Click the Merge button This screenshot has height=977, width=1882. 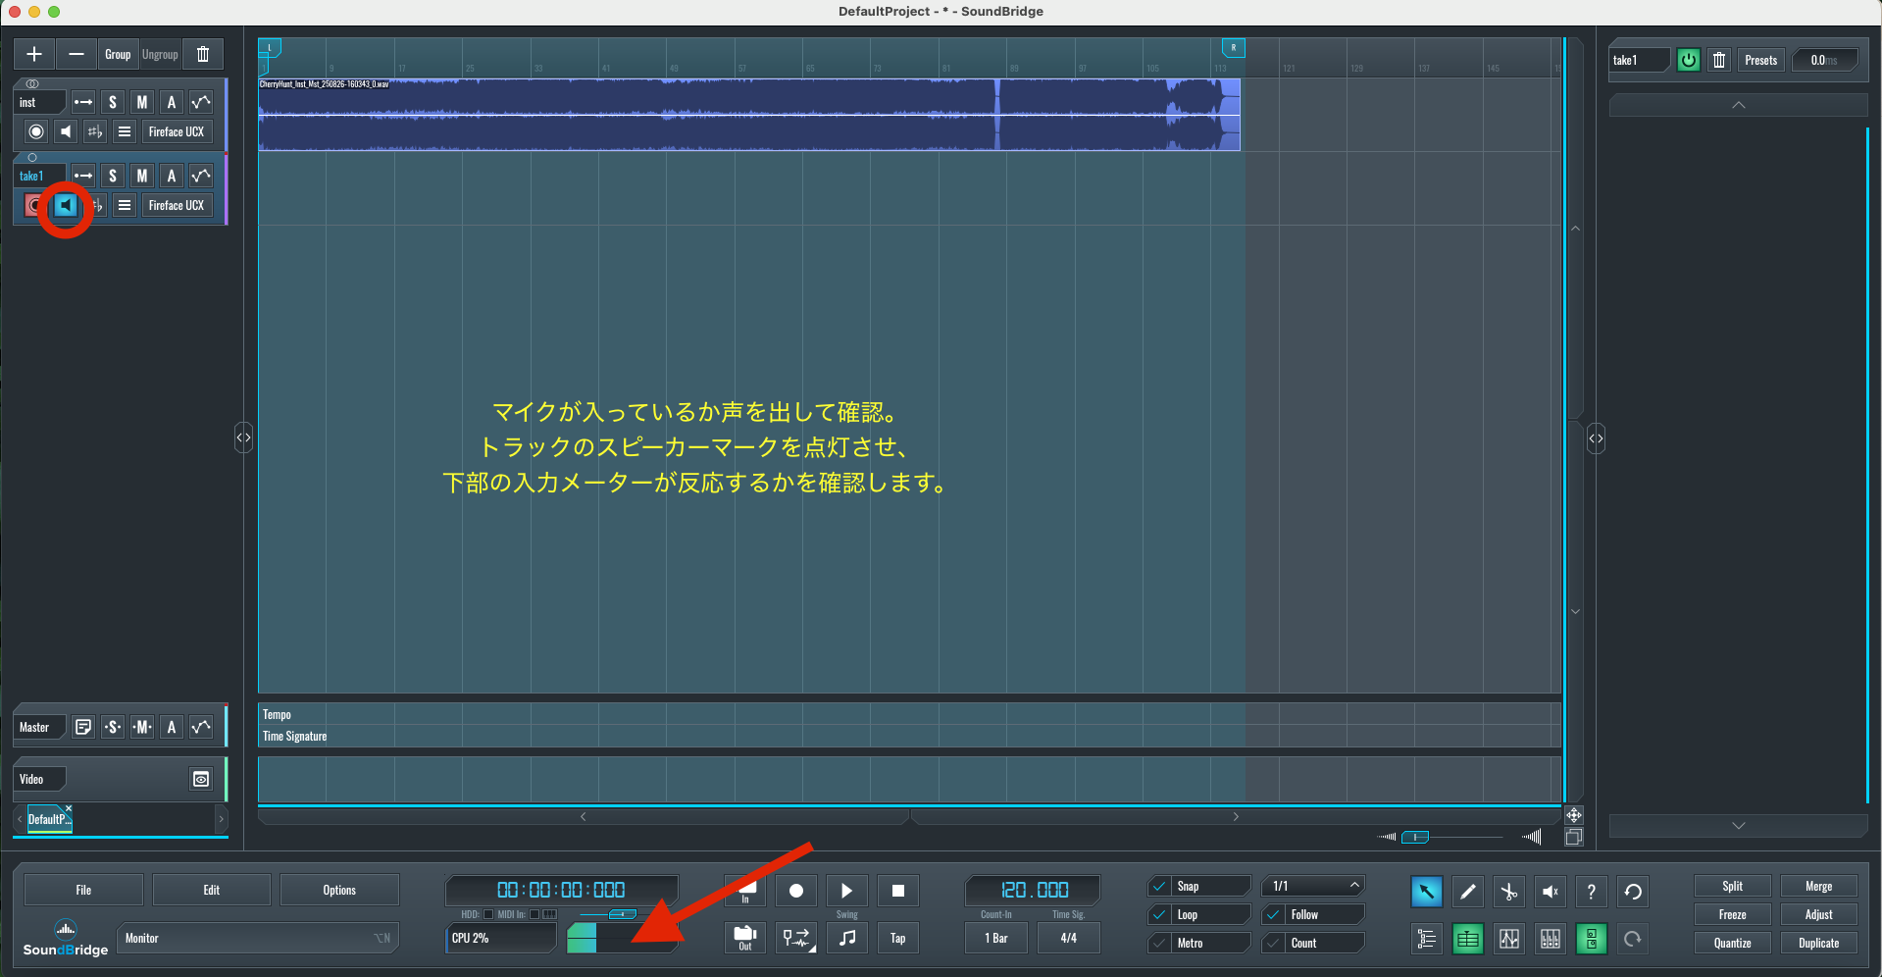(1818, 886)
